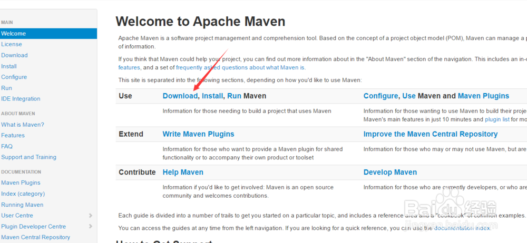
Task: Click the Extend row label
Action: coord(131,134)
